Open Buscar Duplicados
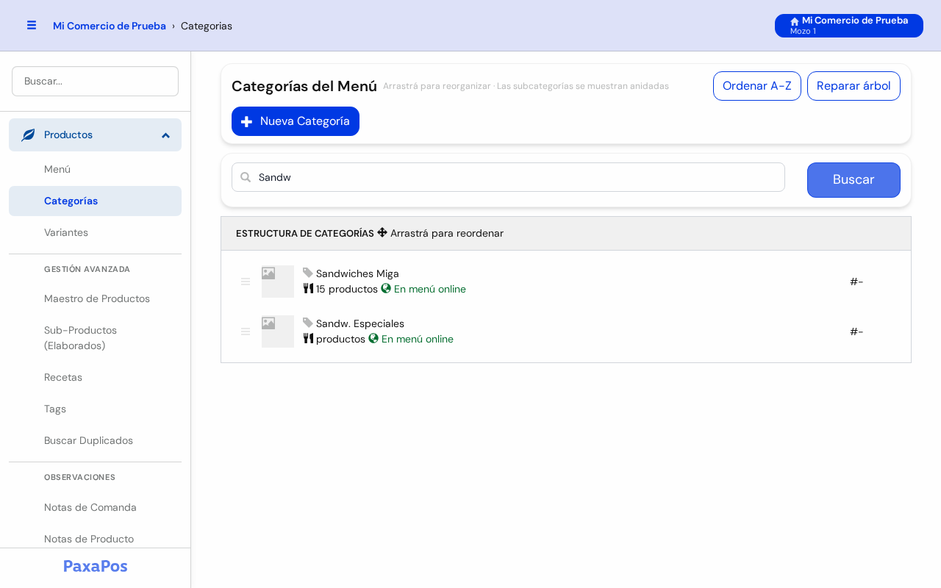Screen dimensions: 941x588 95,440
